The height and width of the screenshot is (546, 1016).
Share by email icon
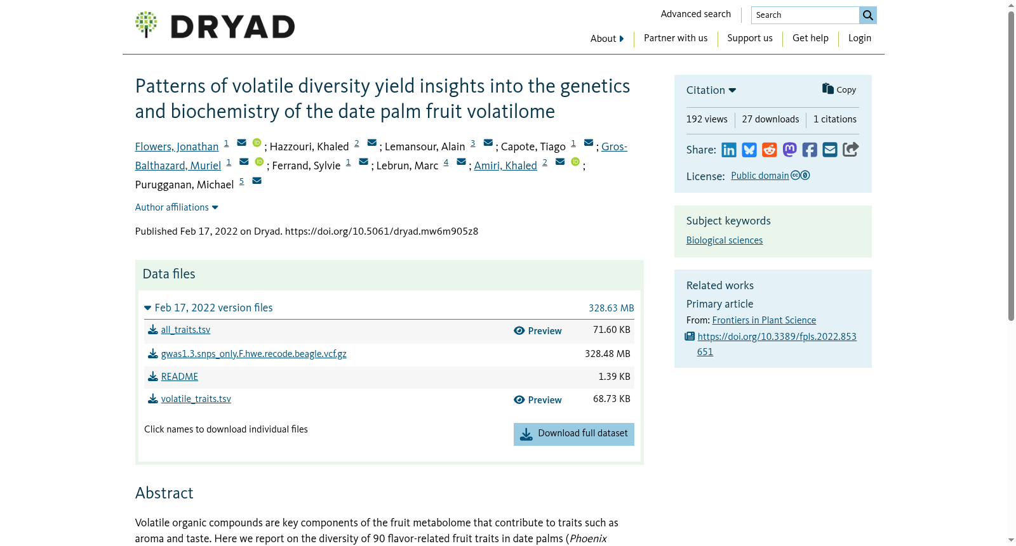click(830, 150)
